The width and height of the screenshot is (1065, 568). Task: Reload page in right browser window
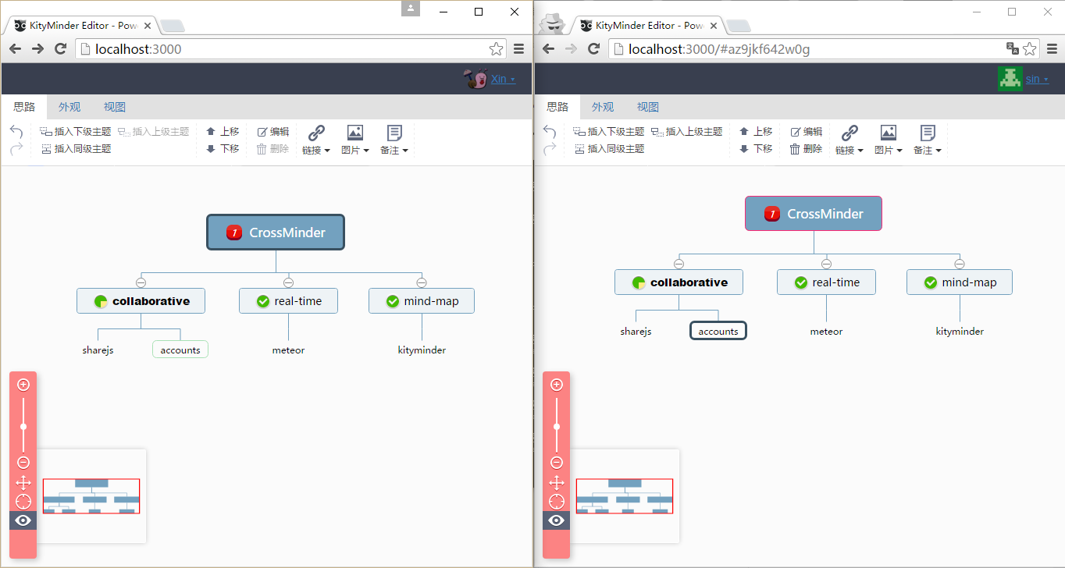593,49
